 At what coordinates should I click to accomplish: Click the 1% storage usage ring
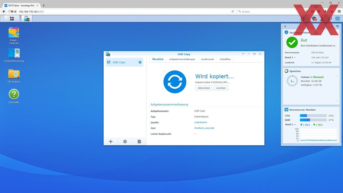click(x=292, y=81)
